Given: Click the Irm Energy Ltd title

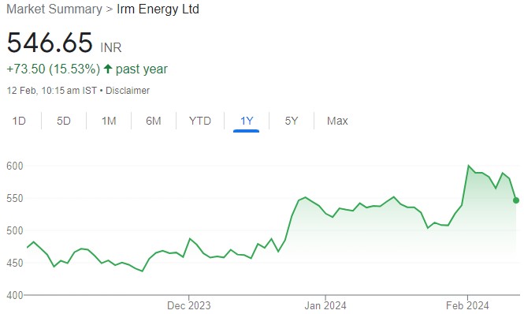Looking at the screenshot, I should (x=158, y=9).
